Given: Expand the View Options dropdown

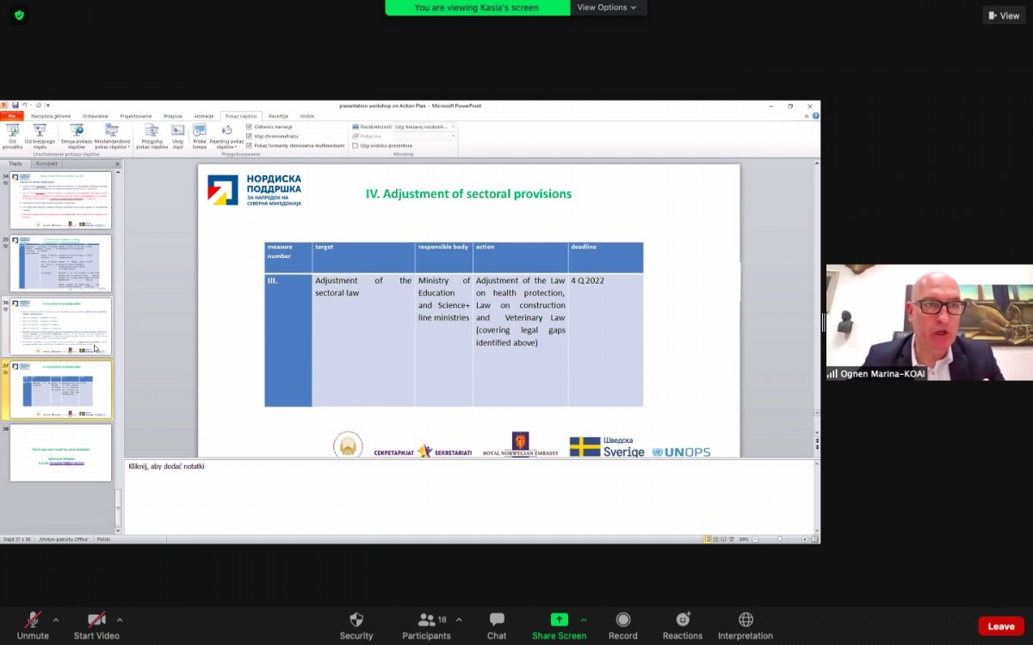Looking at the screenshot, I should pos(607,8).
